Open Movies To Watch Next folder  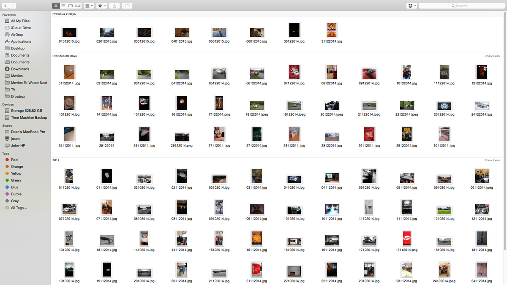[x=29, y=83]
